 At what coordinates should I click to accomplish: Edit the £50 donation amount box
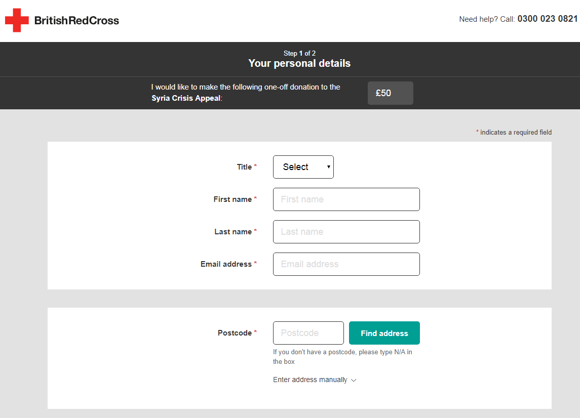(390, 93)
